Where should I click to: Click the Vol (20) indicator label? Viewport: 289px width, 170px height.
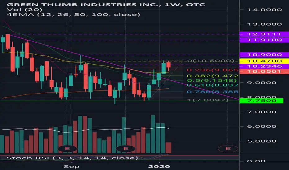(x=24, y=10)
